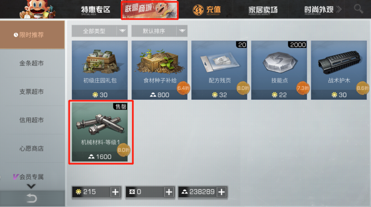This screenshot has height=207, width=371.
Task: Add gold bars with the plus button beside 238289
Action: click(222, 192)
